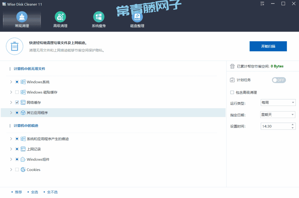Expand the Windows组件 row

11,159
